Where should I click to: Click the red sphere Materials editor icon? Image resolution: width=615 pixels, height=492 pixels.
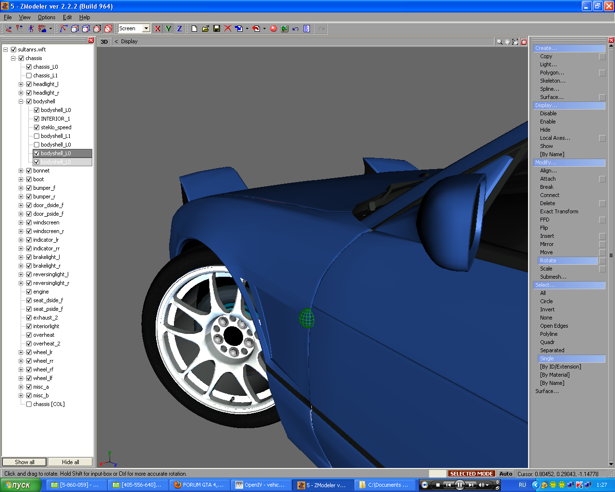pyautogui.click(x=273, y=29)
